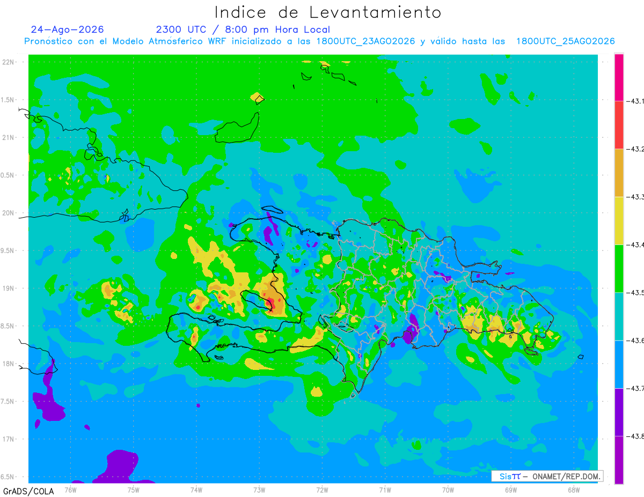Click the '20N' latitude label
This screenshot has height=497, width=644.
coord(9,213)
